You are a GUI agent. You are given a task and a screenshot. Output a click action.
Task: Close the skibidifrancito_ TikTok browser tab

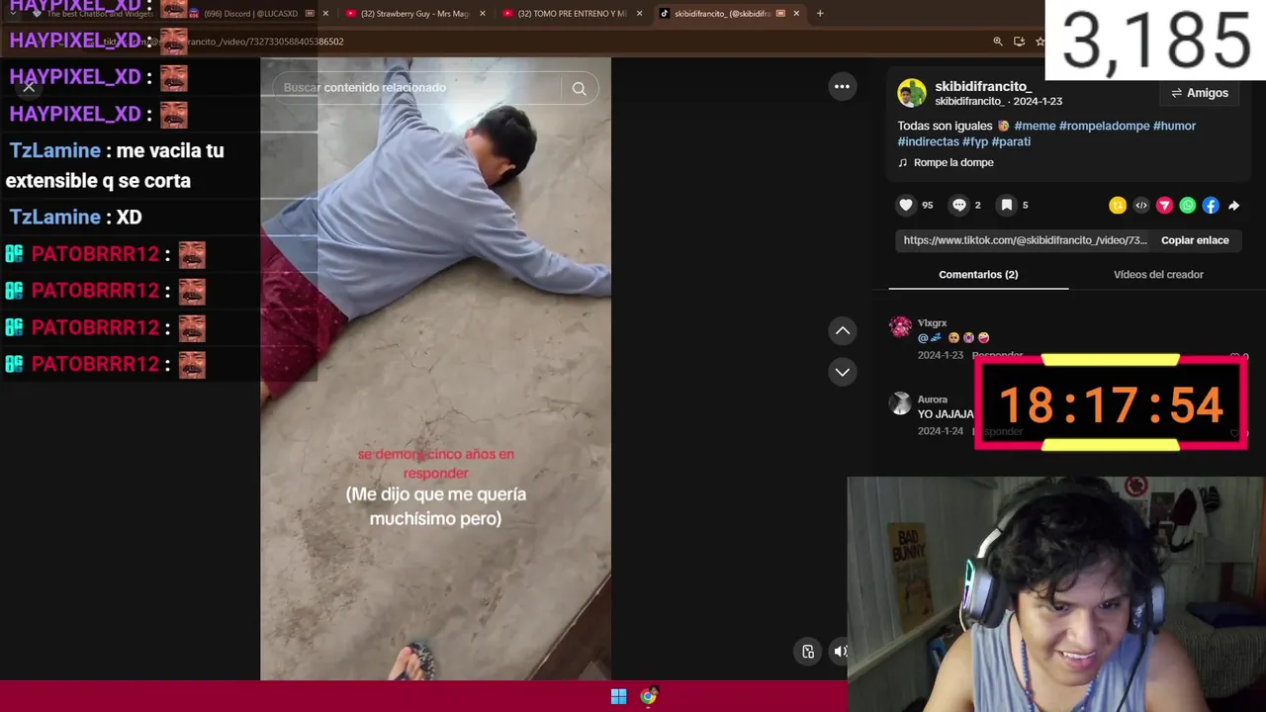[x=796, y=14]
